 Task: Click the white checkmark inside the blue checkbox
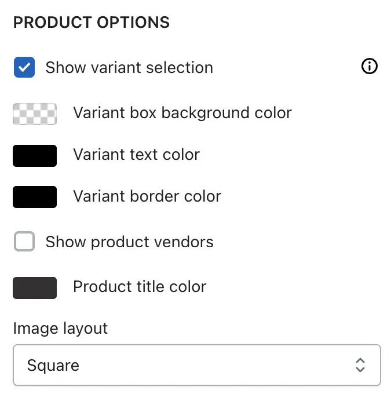coord(24,67)
